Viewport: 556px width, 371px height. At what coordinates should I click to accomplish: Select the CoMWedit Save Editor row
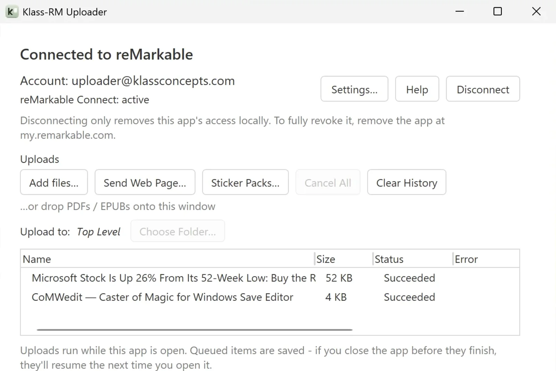(270, 297)
